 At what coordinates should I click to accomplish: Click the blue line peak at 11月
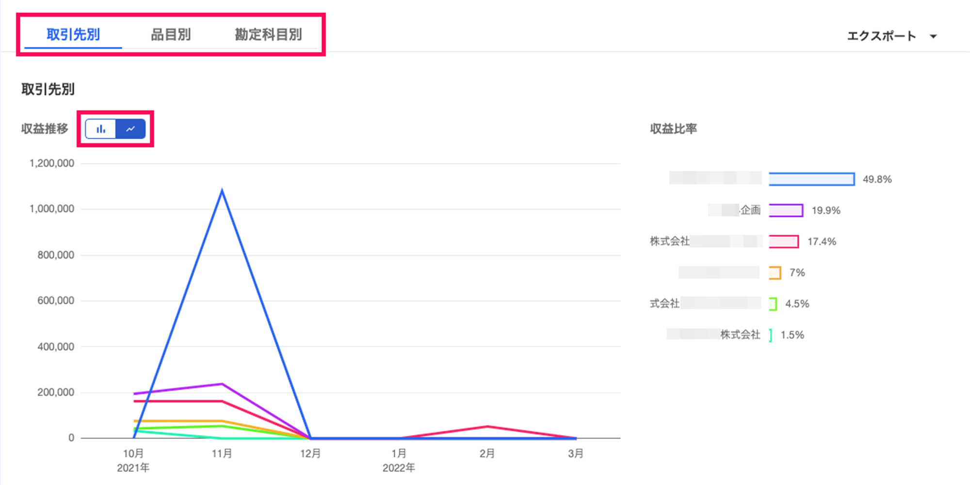pyautogui.click(x=222, y=191)
